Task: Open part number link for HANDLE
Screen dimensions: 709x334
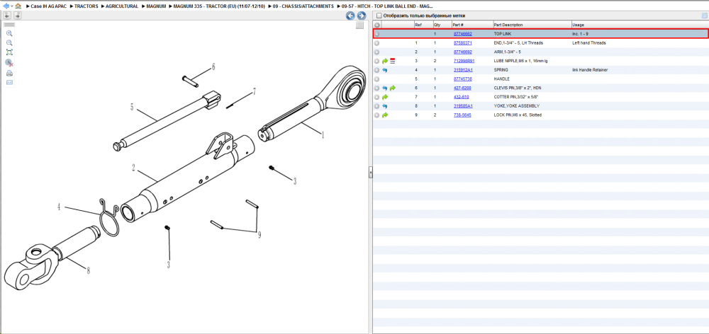Action: (x=462, y=79)
